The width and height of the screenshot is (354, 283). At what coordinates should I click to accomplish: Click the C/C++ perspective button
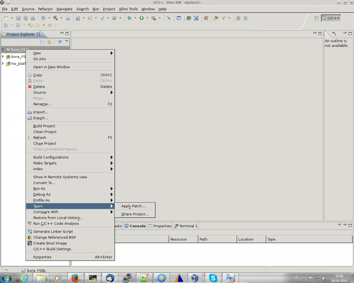(x=331, y=18)
